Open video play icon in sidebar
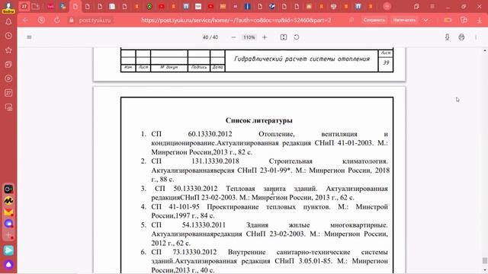Image resolution: width=488 pixels, height=274 pixels. coord(8,78)
